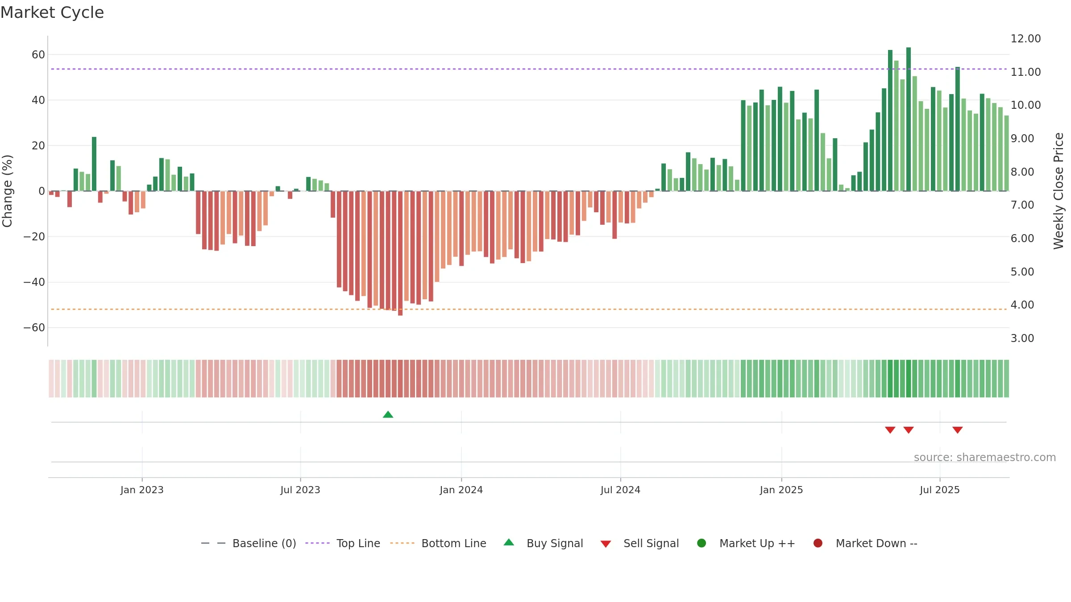Click the −40 tick on Change axis
This screenshot has width=1071, height=602.
[x=34, y=282]
